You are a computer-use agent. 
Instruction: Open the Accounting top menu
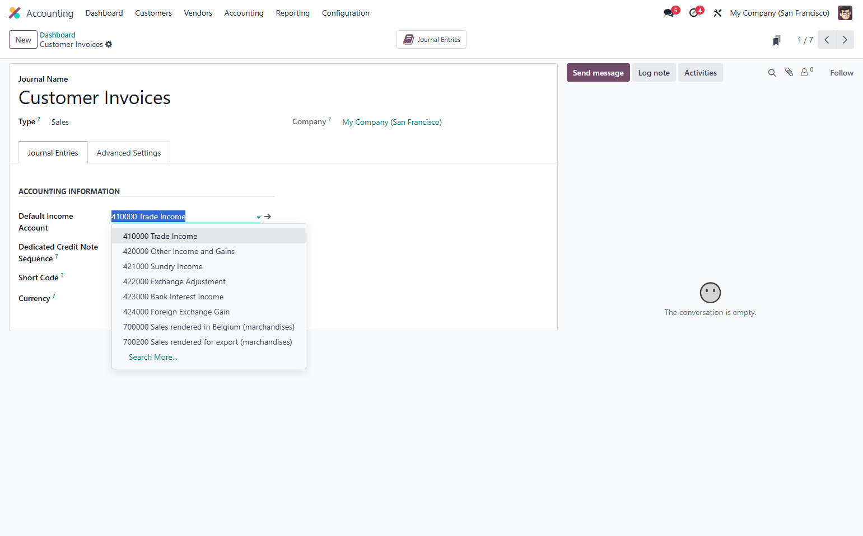(x=244, y=13)
